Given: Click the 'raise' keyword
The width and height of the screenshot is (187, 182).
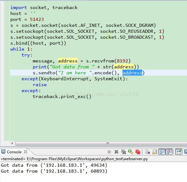Looking at the screenshot, I should pos(40,85).
